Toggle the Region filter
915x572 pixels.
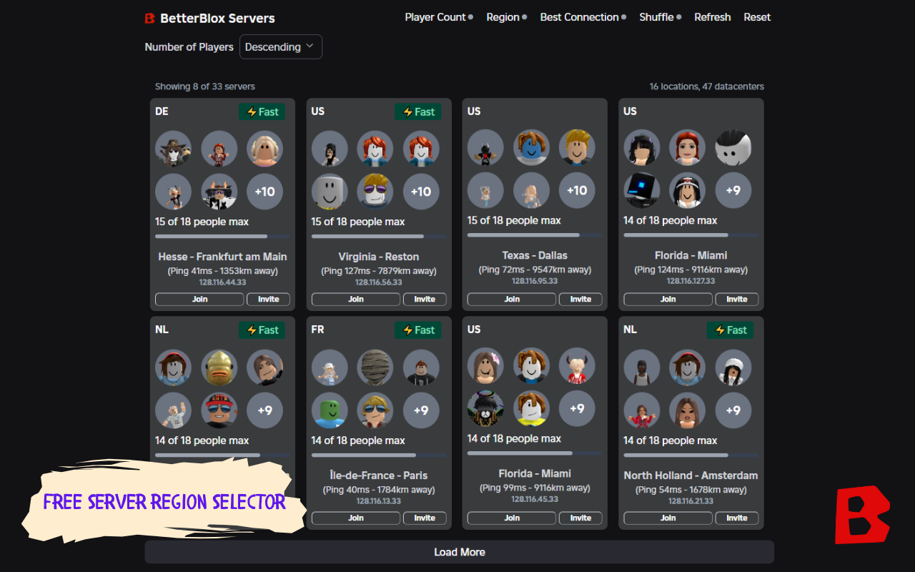click(x=507, y=17)
